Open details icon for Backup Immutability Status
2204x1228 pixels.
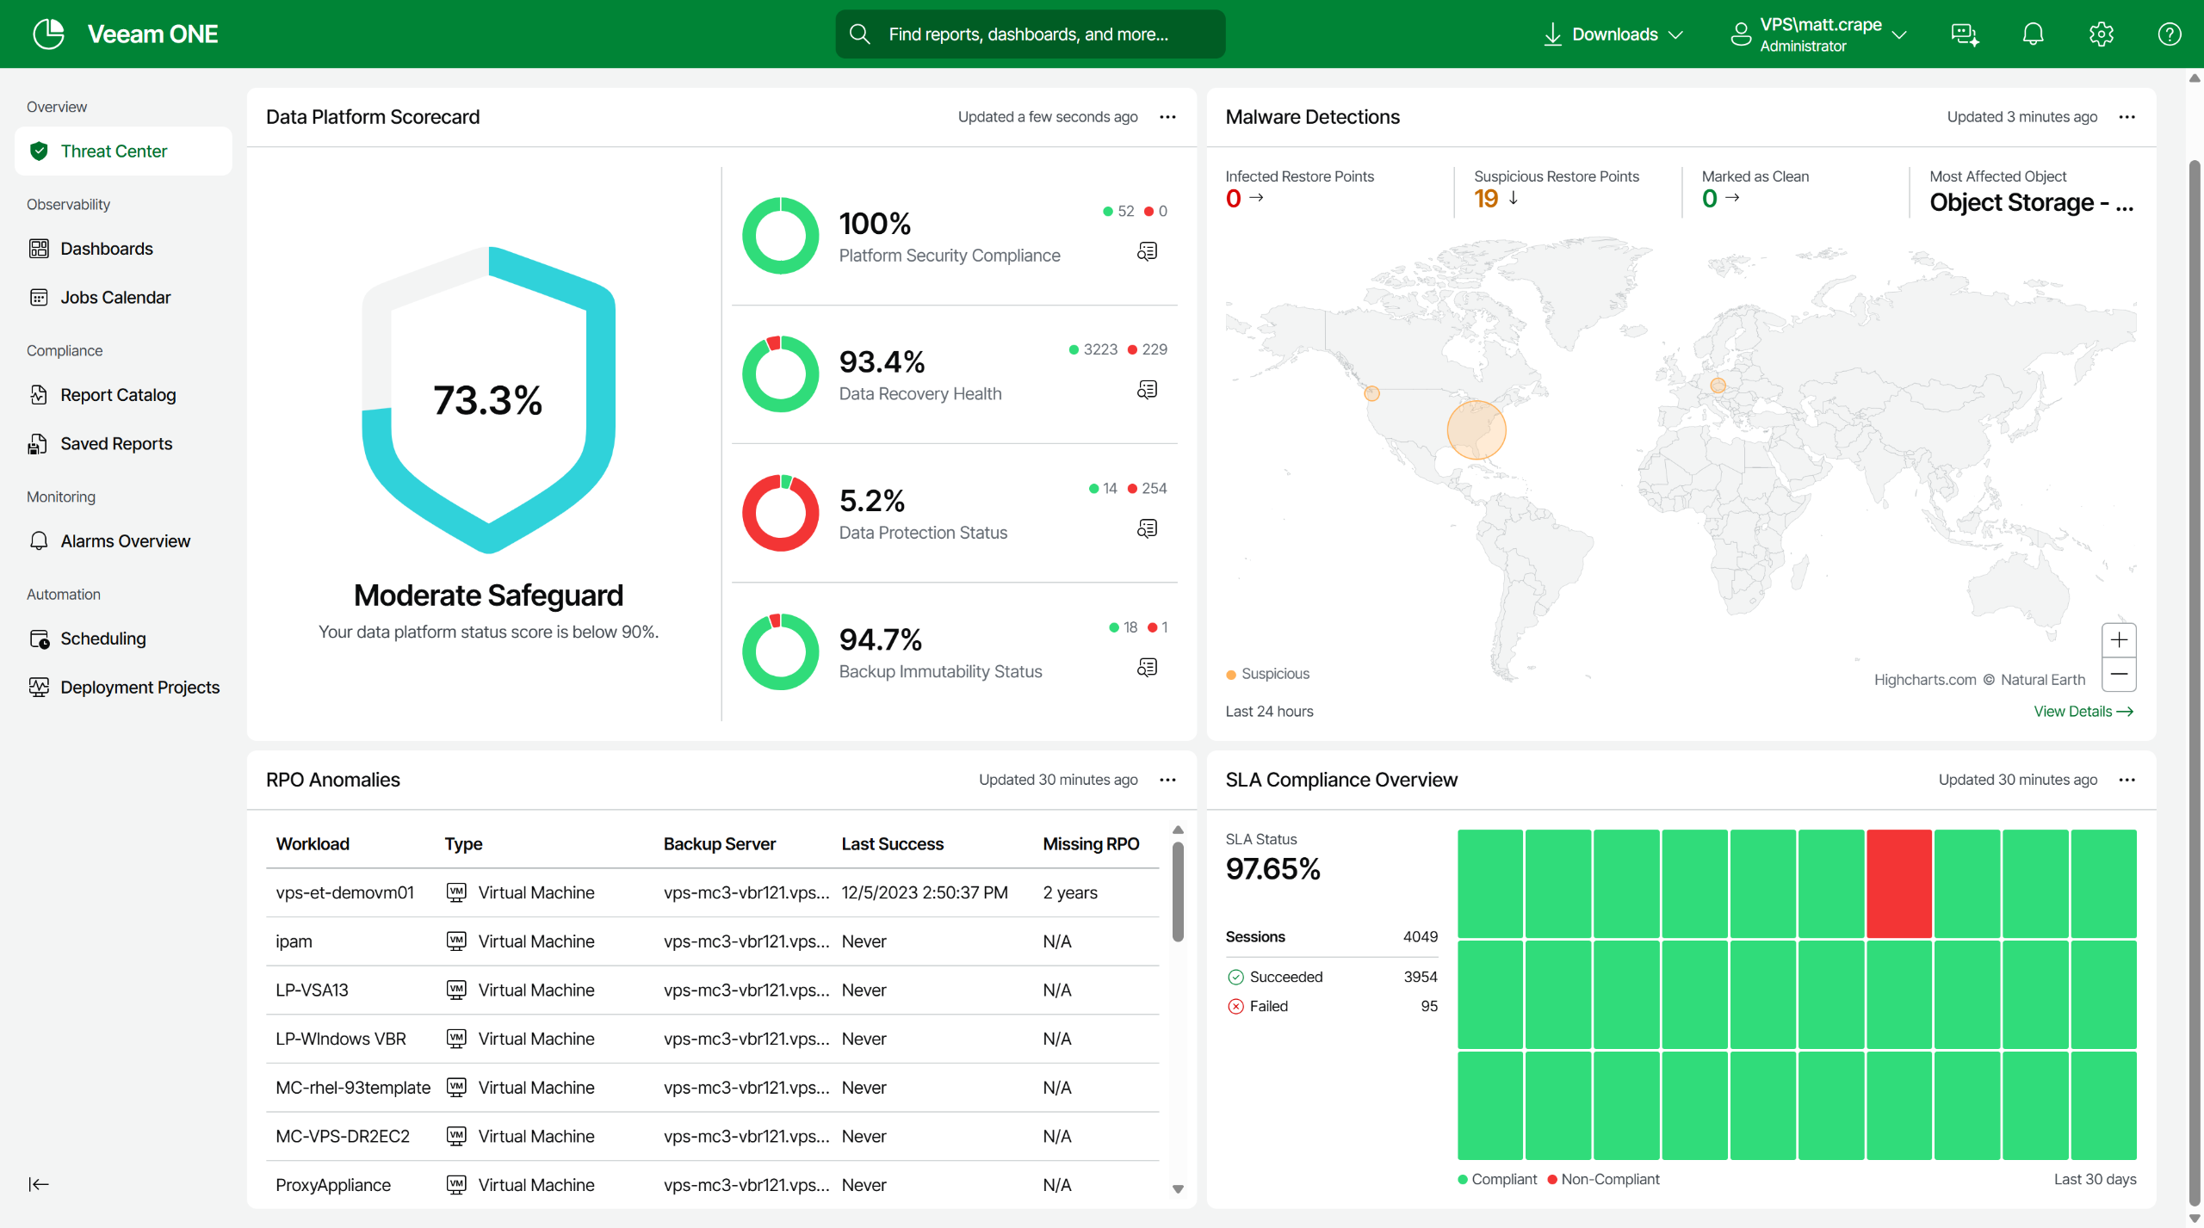tap(1147, 668)
